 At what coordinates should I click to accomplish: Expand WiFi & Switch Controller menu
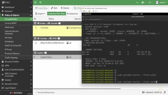pos(16,75)
